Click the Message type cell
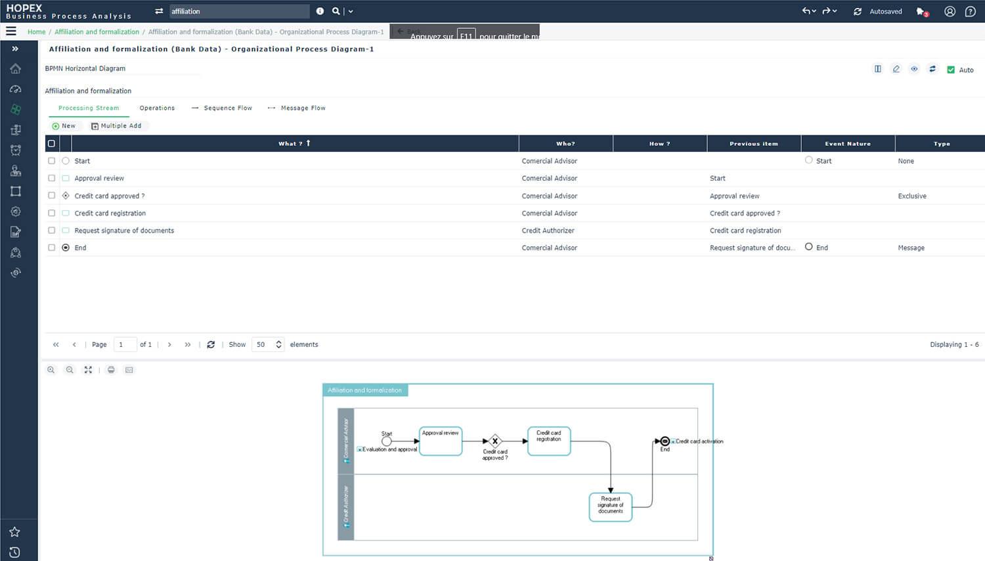985x561 pixels. [911, 248]
